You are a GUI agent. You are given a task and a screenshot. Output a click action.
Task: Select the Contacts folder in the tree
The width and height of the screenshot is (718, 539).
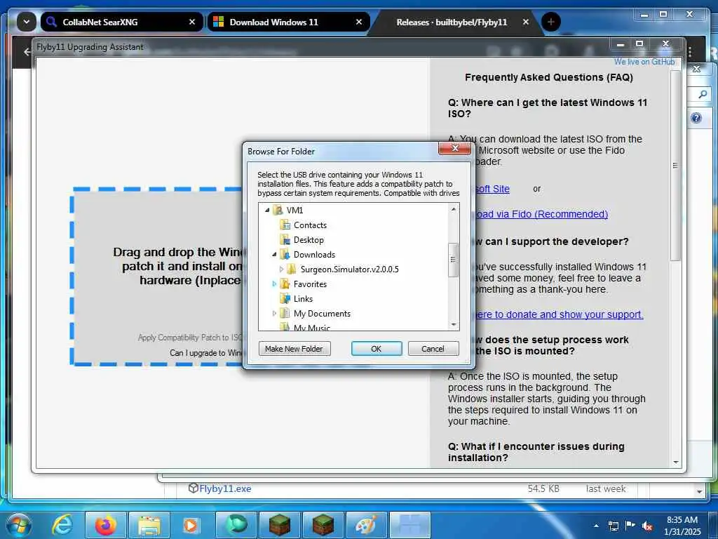[310, 225]
